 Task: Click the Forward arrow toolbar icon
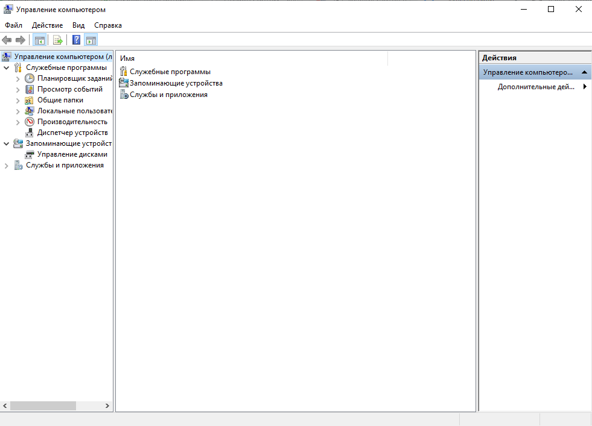(x=21, y=40)
